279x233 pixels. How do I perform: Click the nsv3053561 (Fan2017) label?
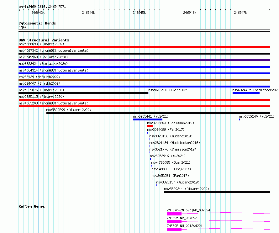[x=170, y=176]
